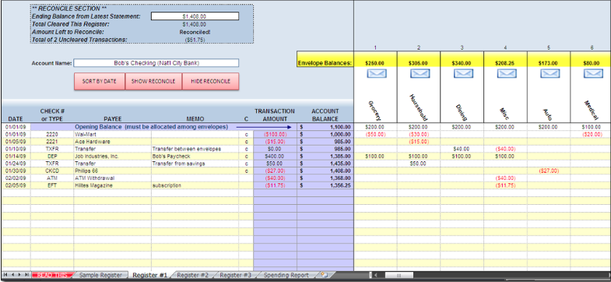Select memo 'Transfer between envelopes'
The width and height of the screenshot is (611, 282).
195,149
